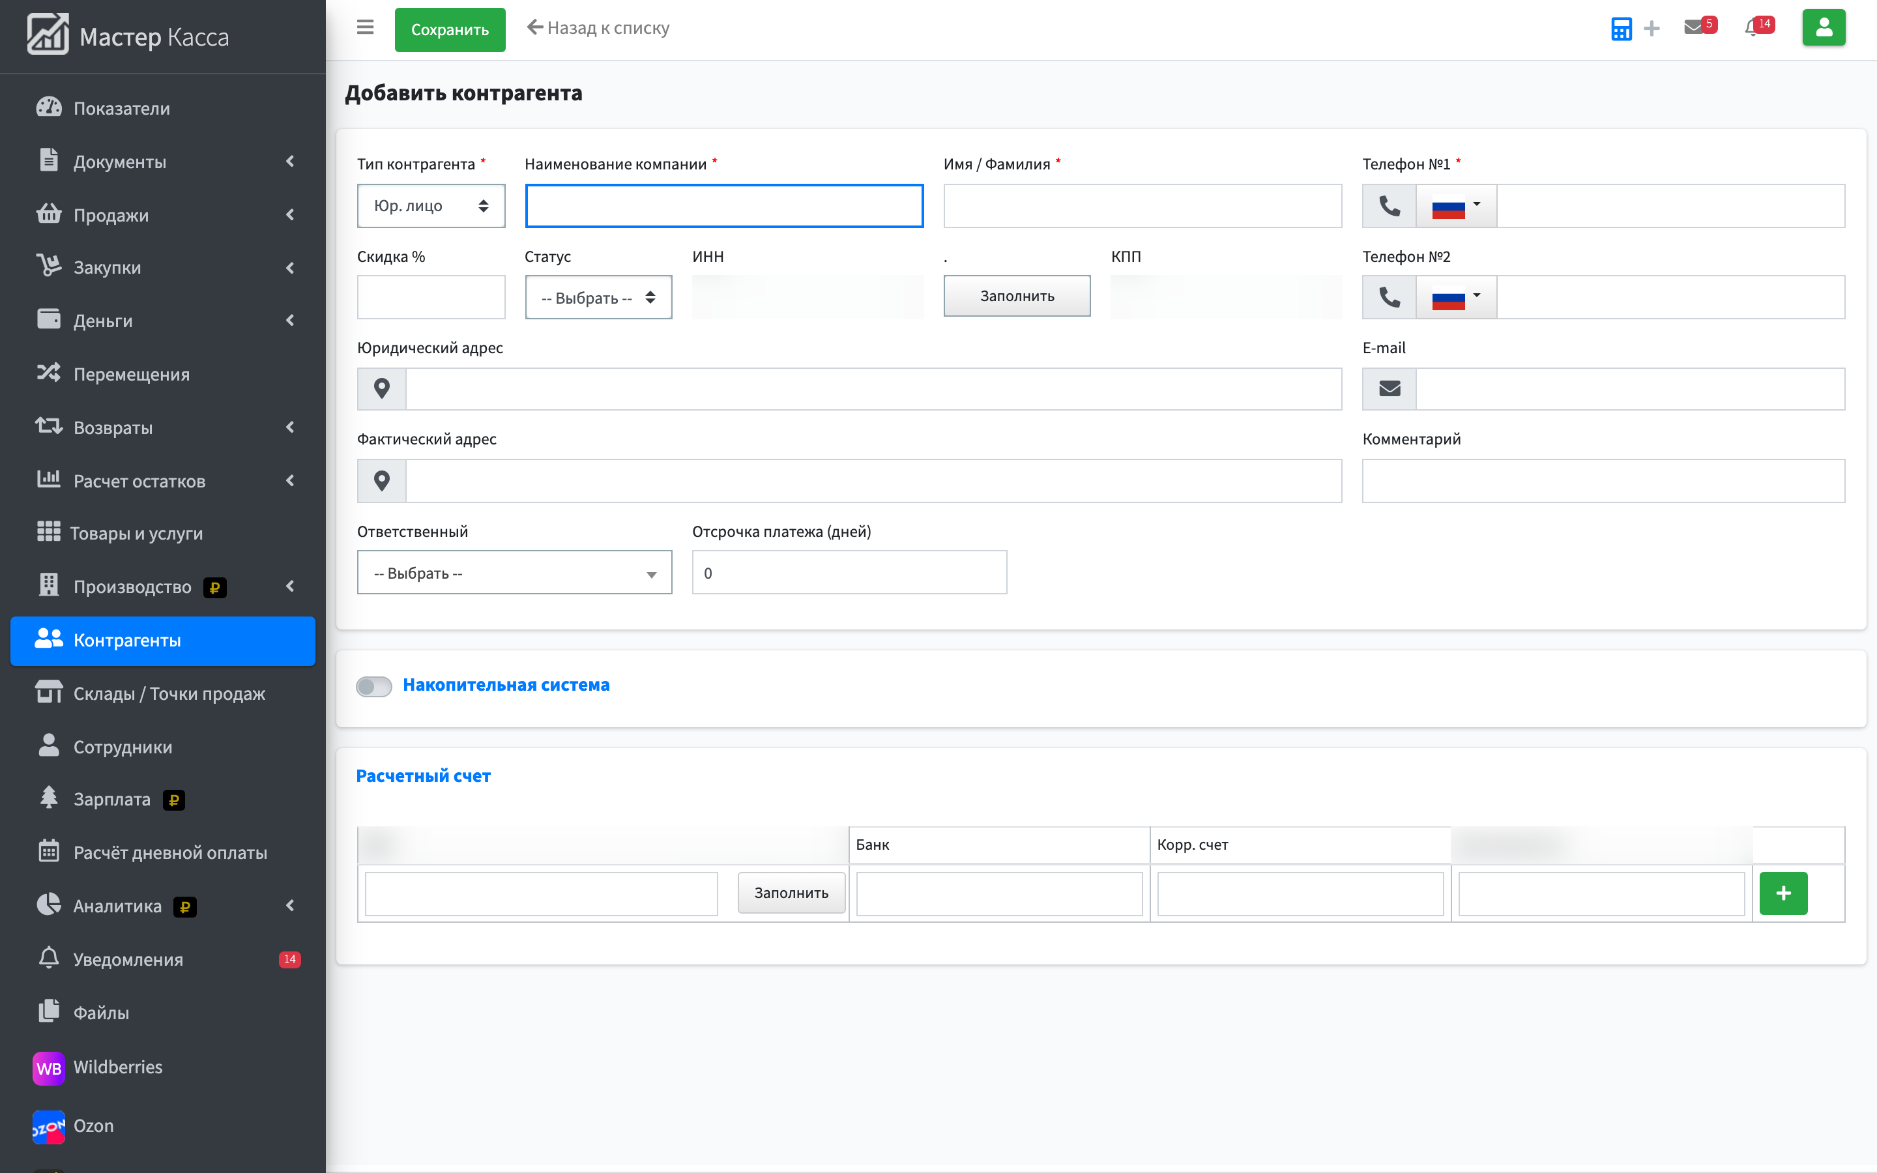The width and height of the screenshot is (1877, 1173).
Task: Focus the Наименование компании field
Action: [x=723, y=205]
